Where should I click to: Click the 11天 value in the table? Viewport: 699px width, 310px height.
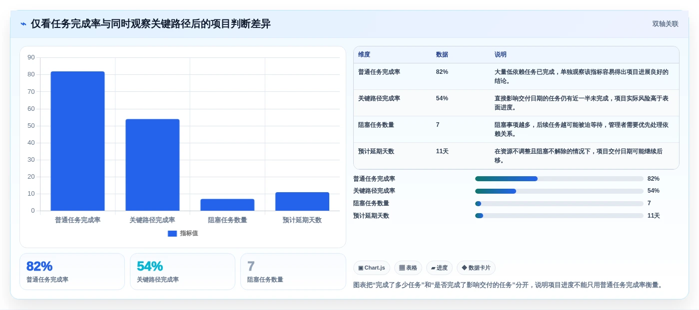point(442,151)
